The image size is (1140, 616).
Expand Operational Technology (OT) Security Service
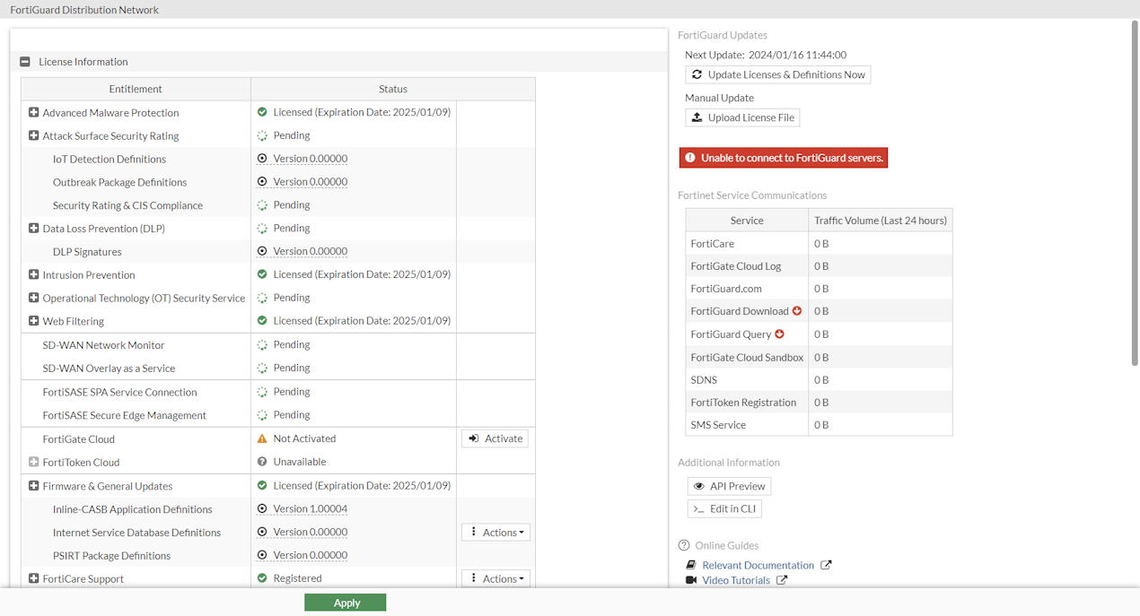coord(33,298)
